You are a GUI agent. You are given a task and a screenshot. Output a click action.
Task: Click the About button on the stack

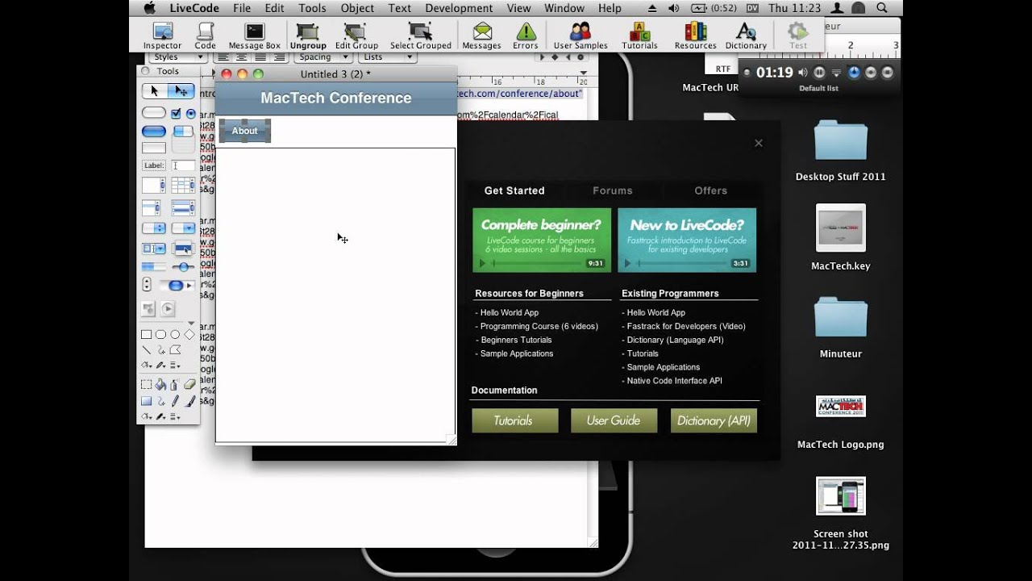pyautogui.click(x=245, y=131)
